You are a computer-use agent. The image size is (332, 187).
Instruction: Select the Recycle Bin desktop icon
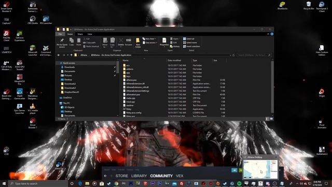(x=309, y=6)
